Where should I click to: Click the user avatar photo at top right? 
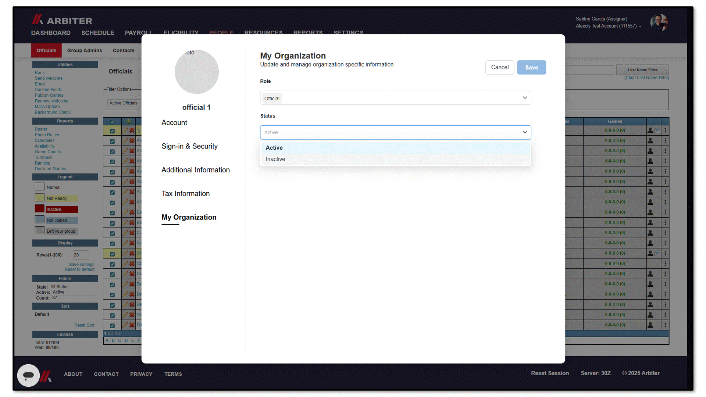tap(659, 22)
